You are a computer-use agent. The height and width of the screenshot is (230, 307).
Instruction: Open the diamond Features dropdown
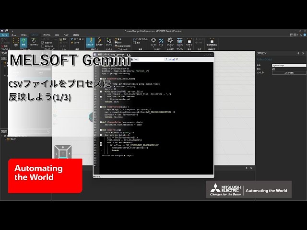click(x=153, y=42)
